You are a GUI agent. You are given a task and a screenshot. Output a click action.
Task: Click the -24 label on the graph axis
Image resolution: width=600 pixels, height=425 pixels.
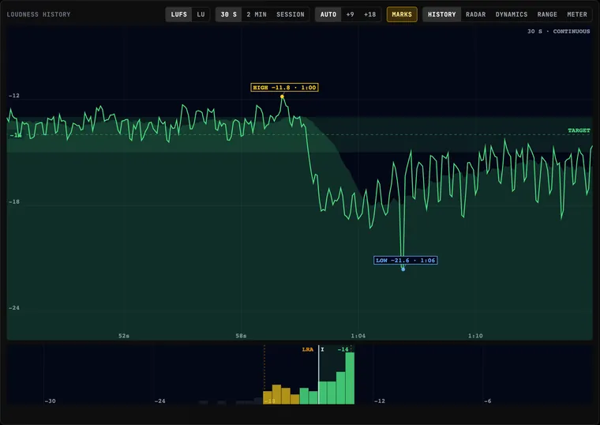[13, 308]
